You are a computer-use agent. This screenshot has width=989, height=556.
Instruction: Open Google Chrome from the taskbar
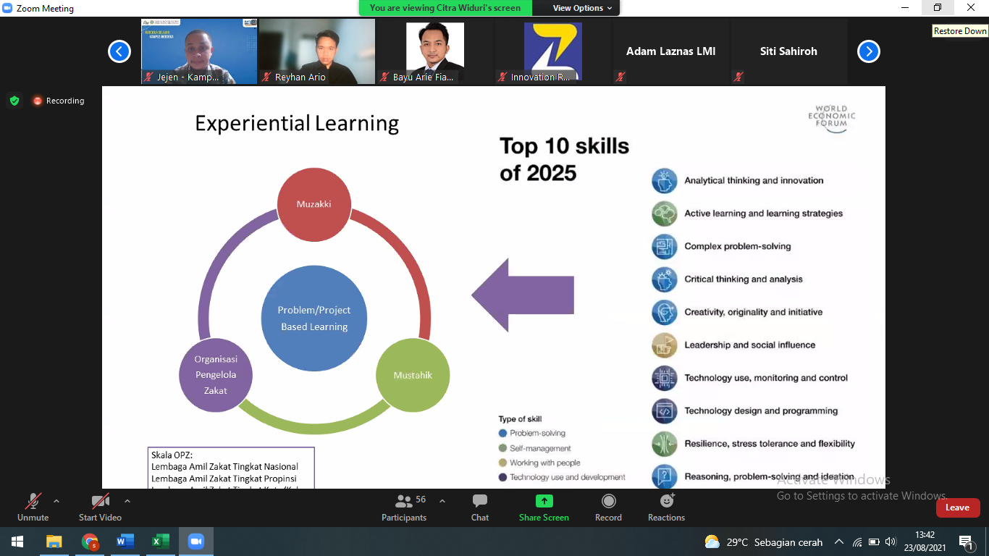[90, 542]
